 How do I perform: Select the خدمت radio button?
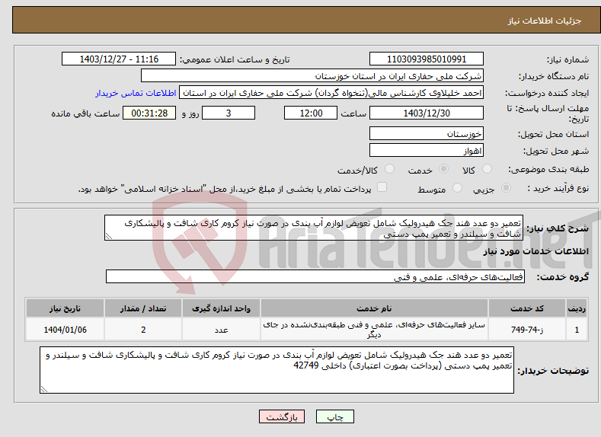tap(443, 169)
